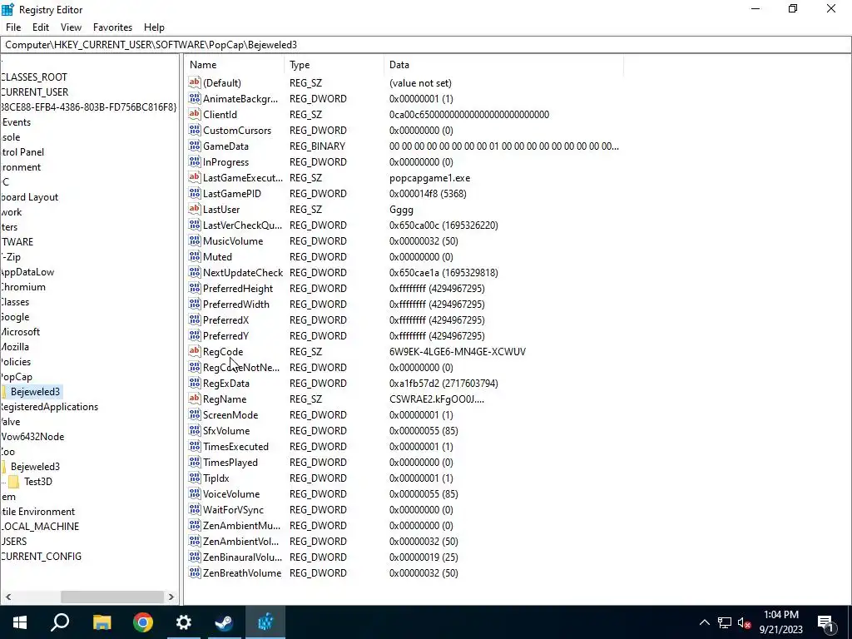Click the MusicVolume DWORD icon
The height and width of the screenshot is (639, 852).
pos(195,240)
